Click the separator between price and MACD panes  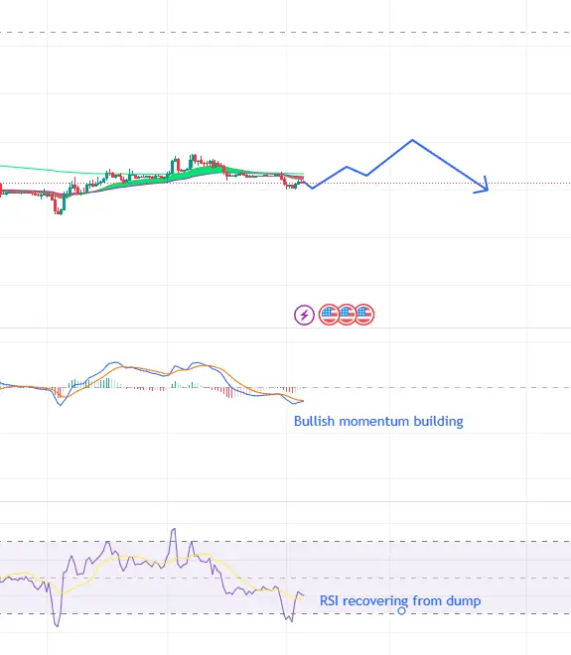[286, 327]
